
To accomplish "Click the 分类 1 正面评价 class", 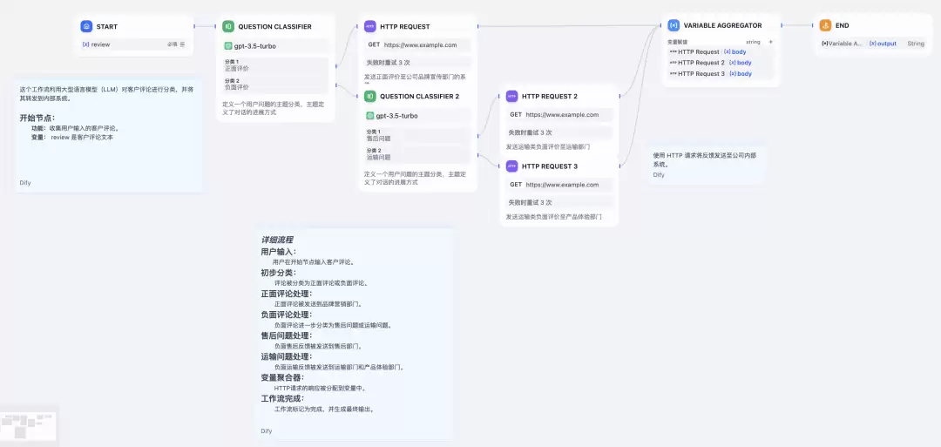I will (x=275, y=65).
